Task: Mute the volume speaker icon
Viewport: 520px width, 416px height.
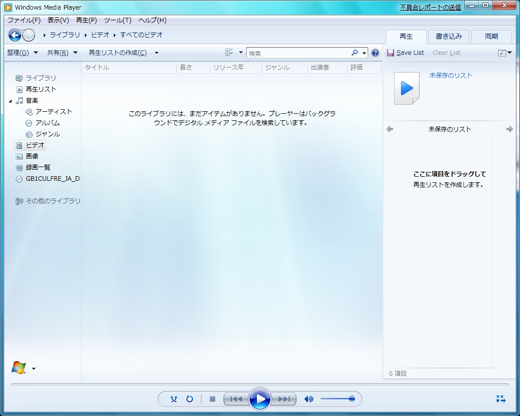Action: pyautogui.click(x=309, y=399)
